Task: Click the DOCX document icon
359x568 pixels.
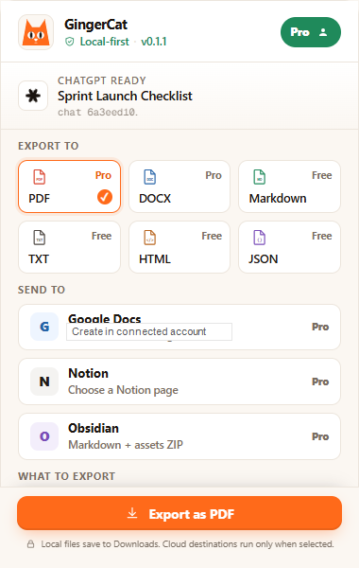Action: 149,177
